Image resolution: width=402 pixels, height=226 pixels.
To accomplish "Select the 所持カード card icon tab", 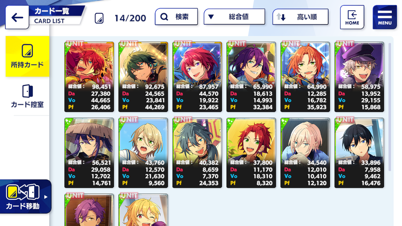I will click(27, 56).
